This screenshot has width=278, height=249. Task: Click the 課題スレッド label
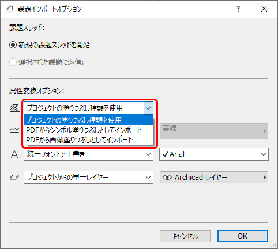tap(27, 28)
